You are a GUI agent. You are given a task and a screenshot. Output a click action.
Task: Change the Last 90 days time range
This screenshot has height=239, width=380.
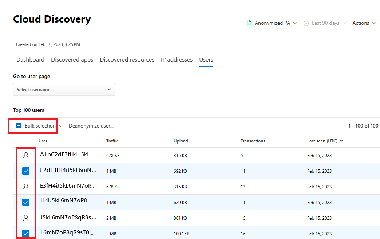click(x=325, y=23)
